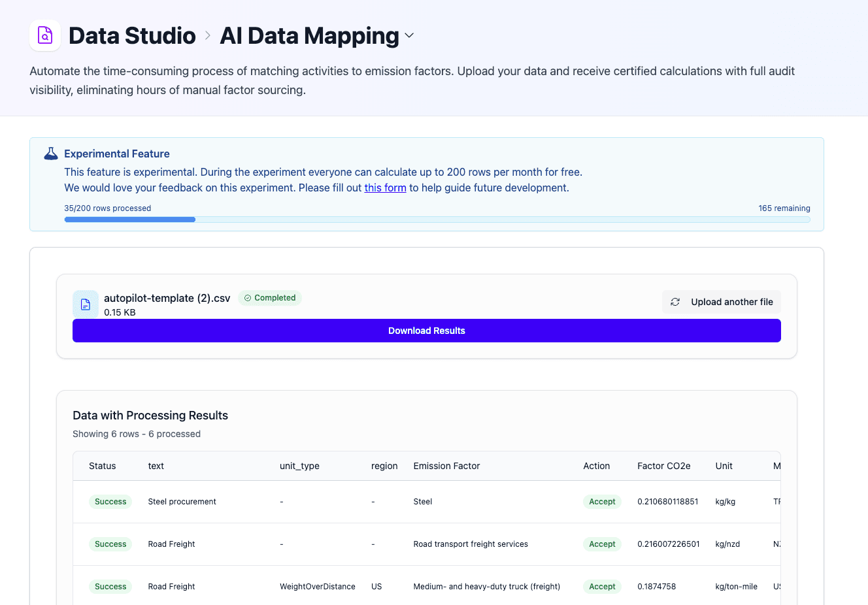Click the 'Steel procurement' text cell
Viewport: 868px width, 605px height.
tap(182, 502)
